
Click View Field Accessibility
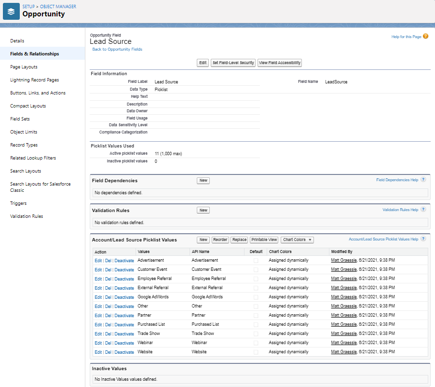click(x=279, y=63)
